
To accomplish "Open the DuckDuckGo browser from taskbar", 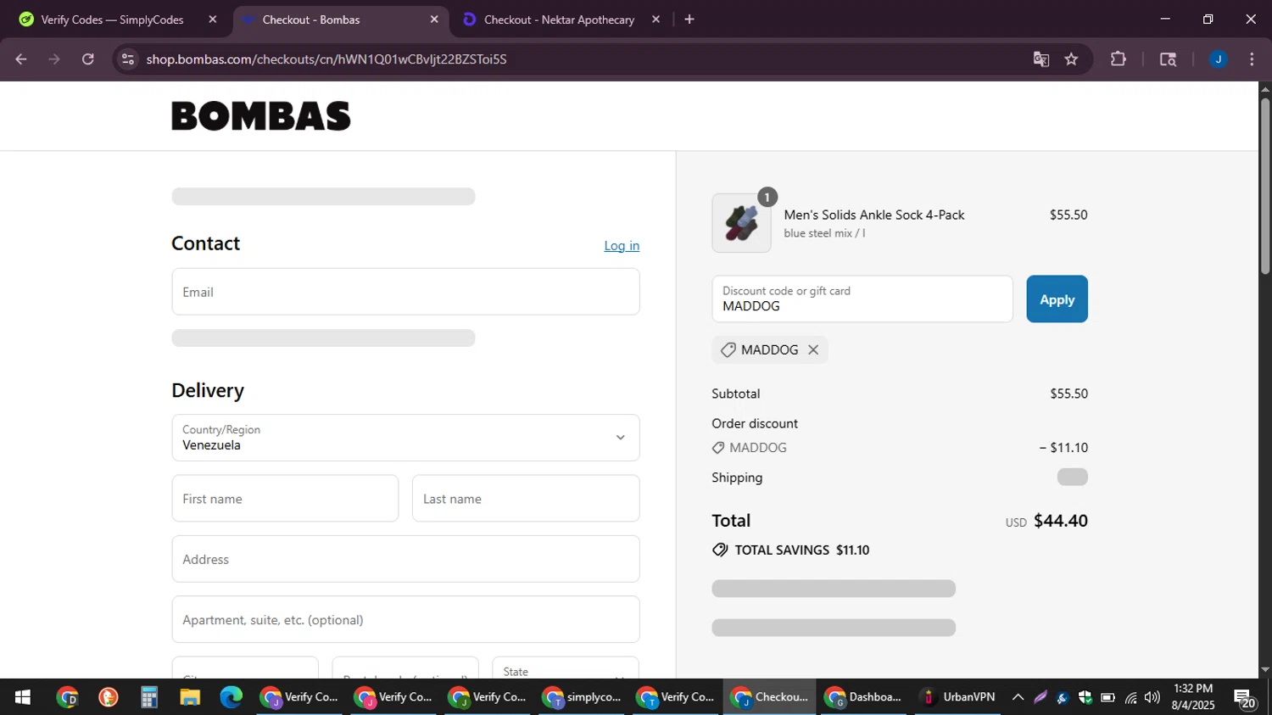I will (x=109, y=697).
